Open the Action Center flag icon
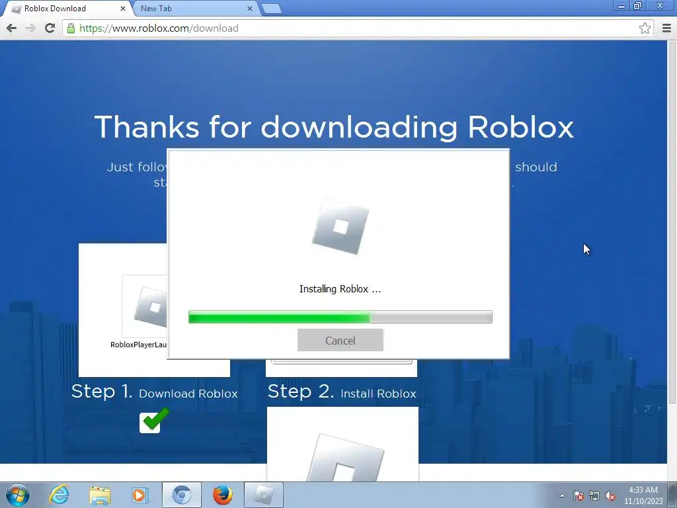 click(578, 495)
